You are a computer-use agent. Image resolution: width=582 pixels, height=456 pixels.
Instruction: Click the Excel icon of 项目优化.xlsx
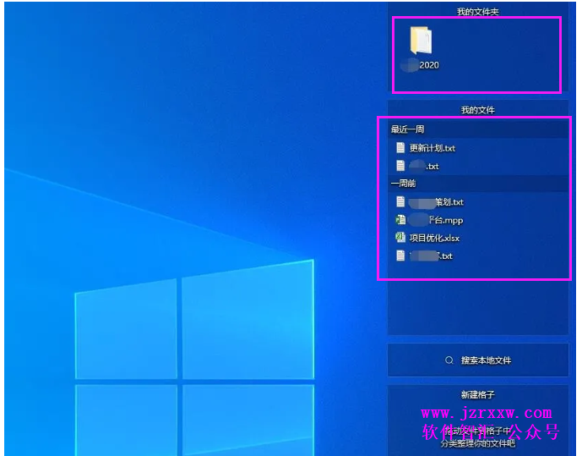(400, 238)
